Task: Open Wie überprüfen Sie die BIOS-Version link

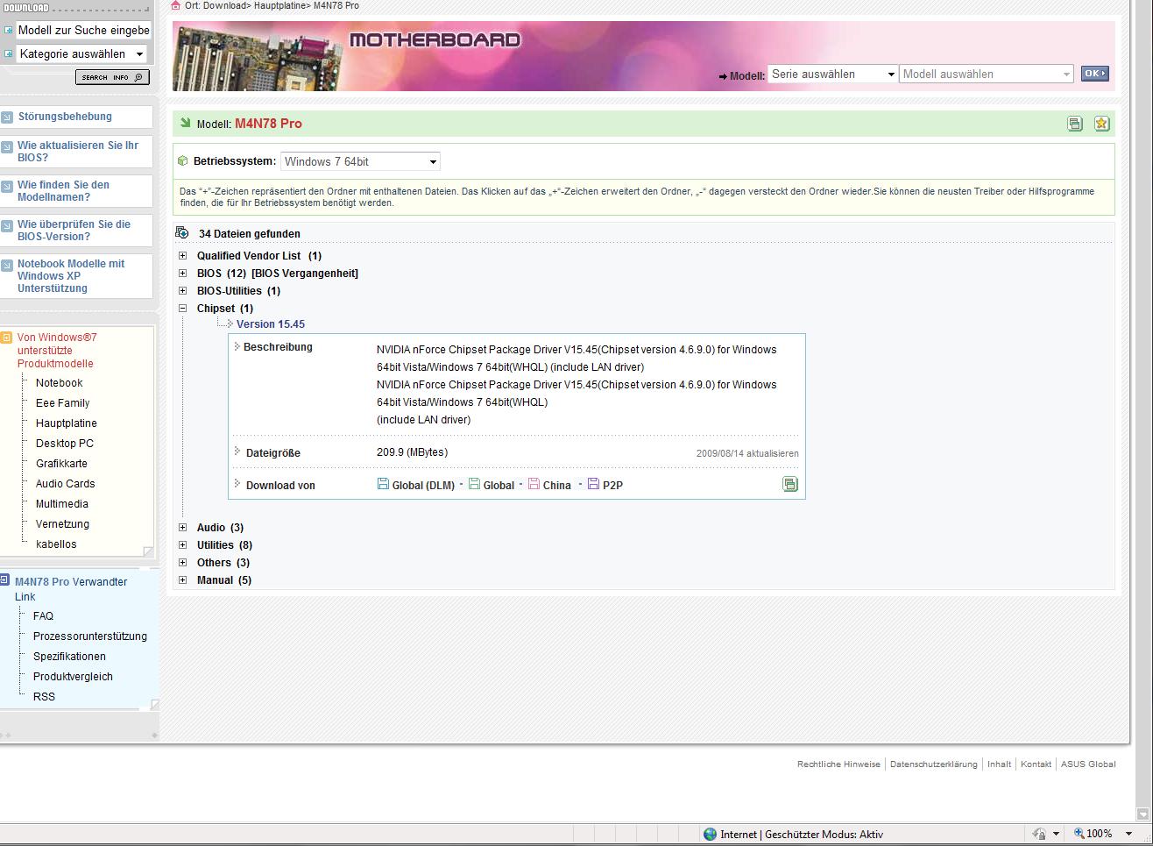Action: point(74,231)
